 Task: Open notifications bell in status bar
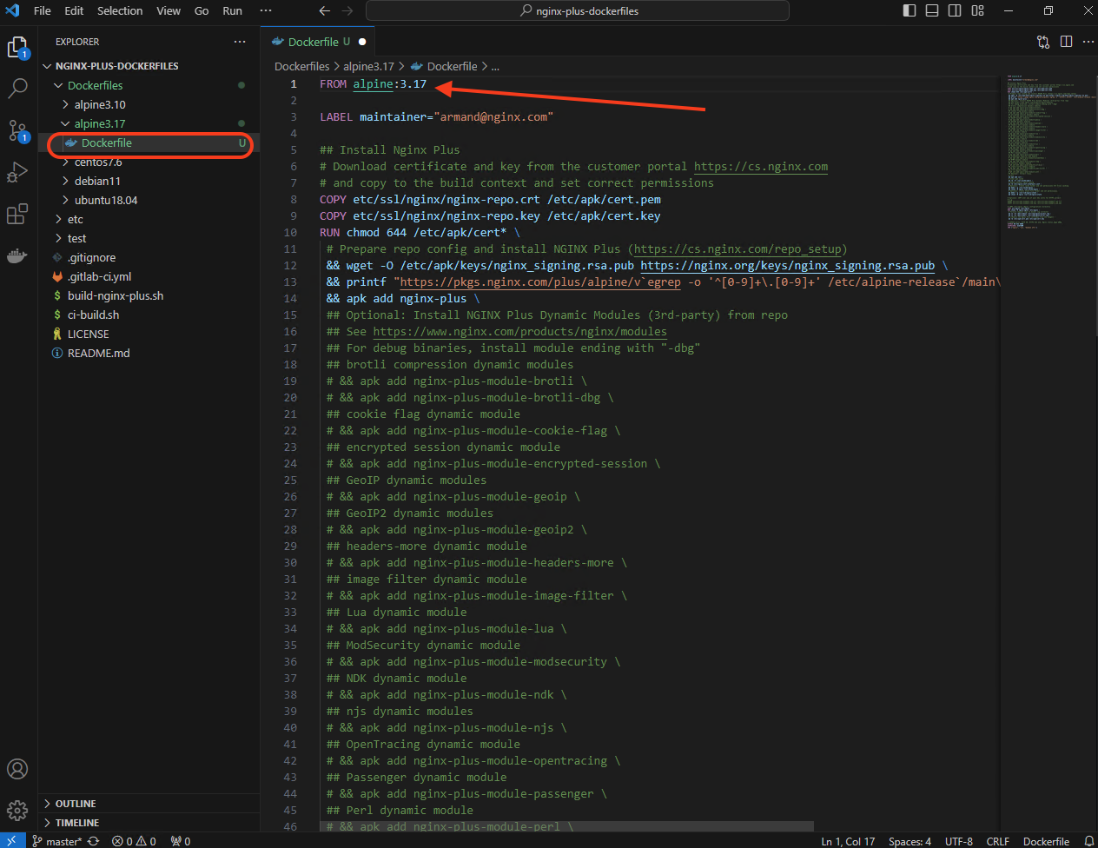[1089, 841]
